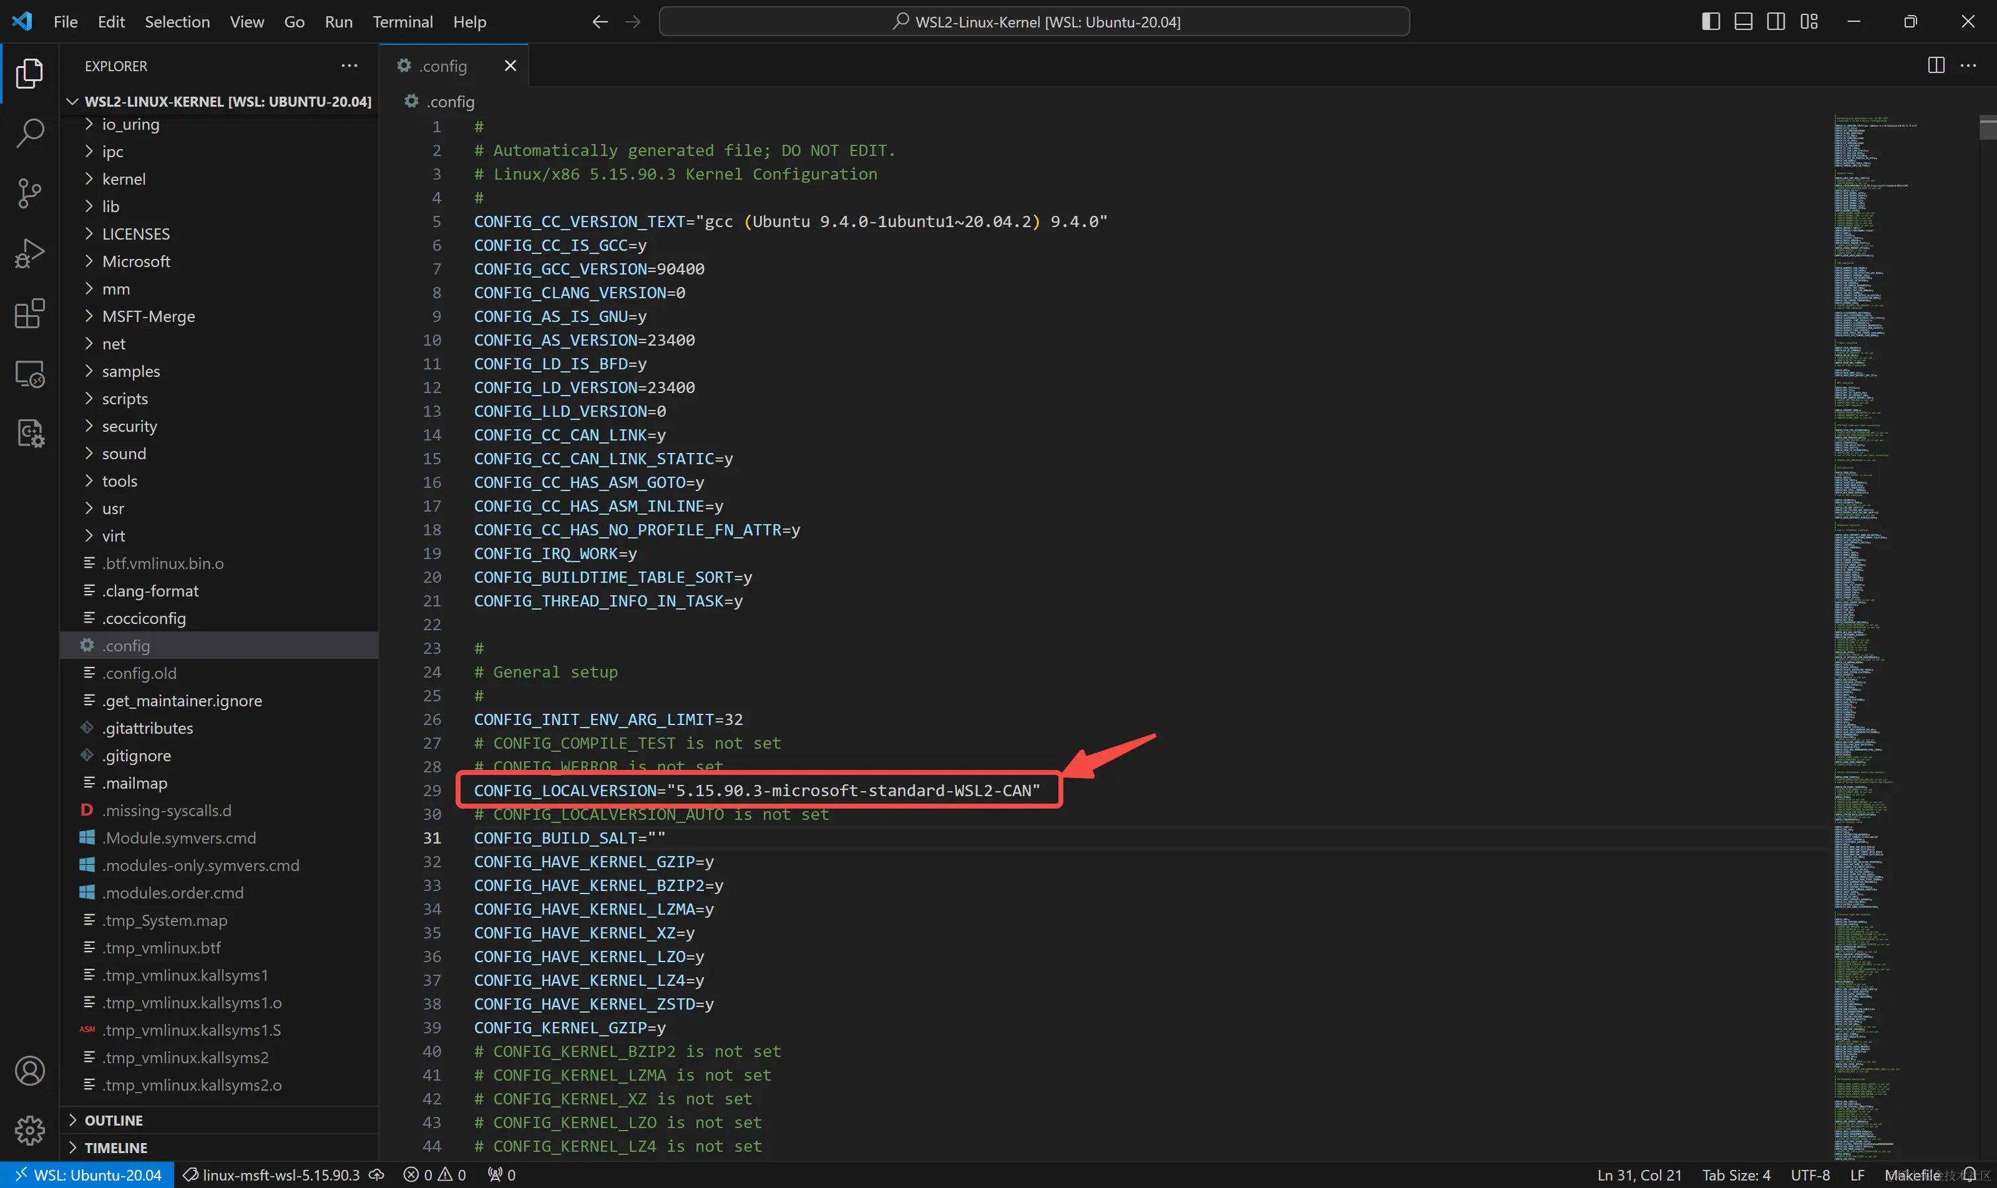
Task: Toggle the primary side bar
Action: [1710, 22]
